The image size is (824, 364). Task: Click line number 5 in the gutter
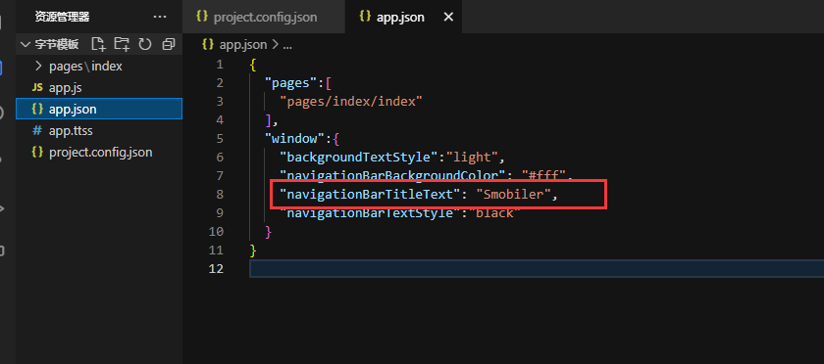219,139
